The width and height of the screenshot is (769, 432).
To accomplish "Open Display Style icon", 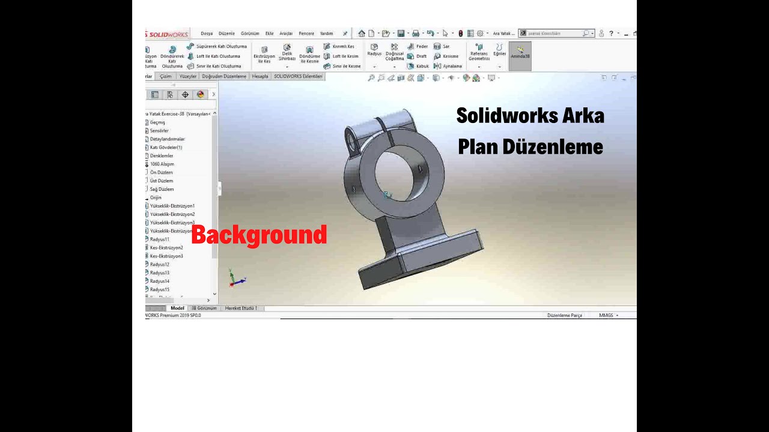I will tap(436, 78).
